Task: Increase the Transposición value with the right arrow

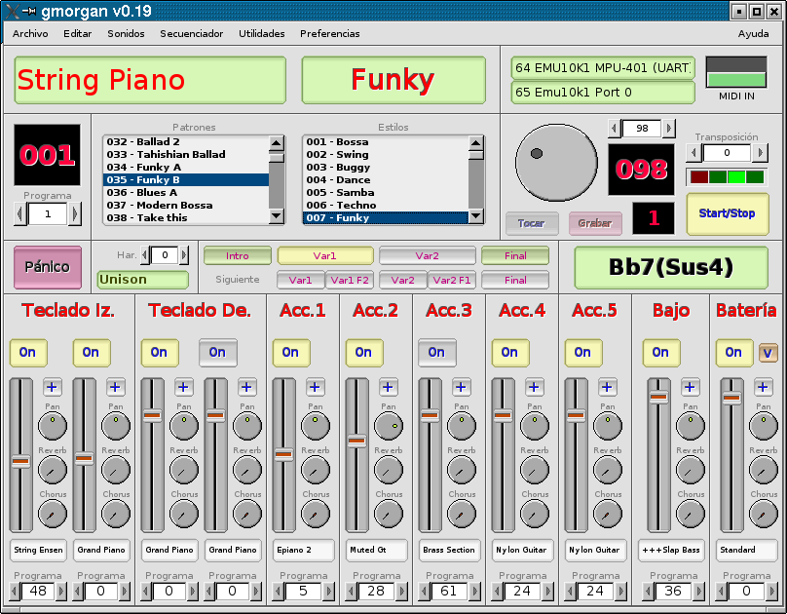Action: coord(761,153)
